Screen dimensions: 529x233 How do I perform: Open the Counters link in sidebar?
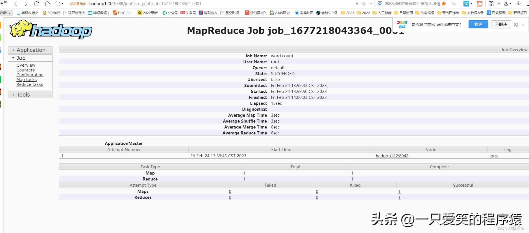25,70
